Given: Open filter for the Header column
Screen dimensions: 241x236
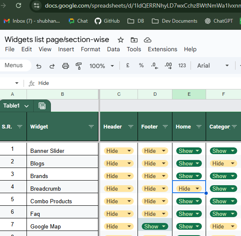Looking at the screenshot, I should click(131, 126).
